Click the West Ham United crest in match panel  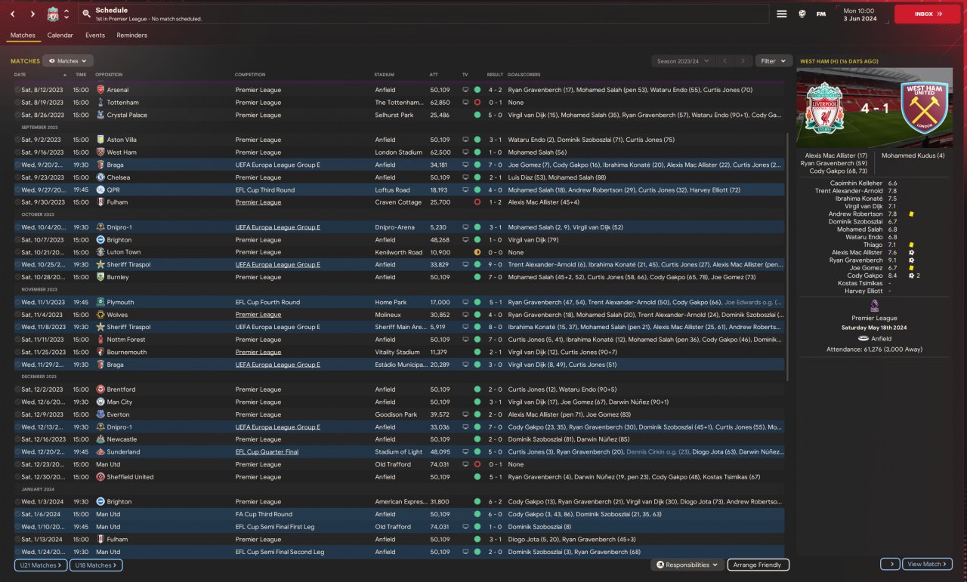(924, 107)
